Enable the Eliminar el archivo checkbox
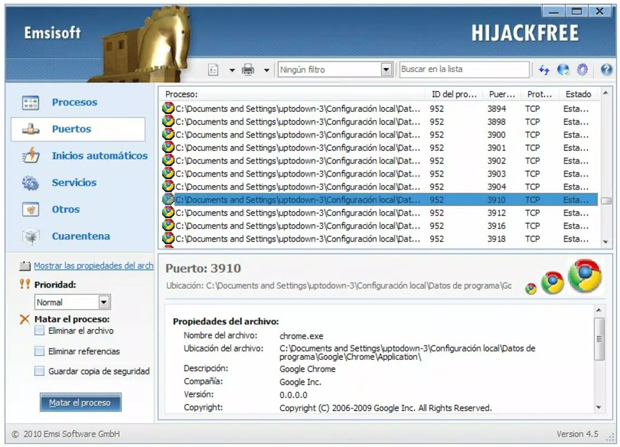This screenshot has height=447, width=620. (39, 330)
